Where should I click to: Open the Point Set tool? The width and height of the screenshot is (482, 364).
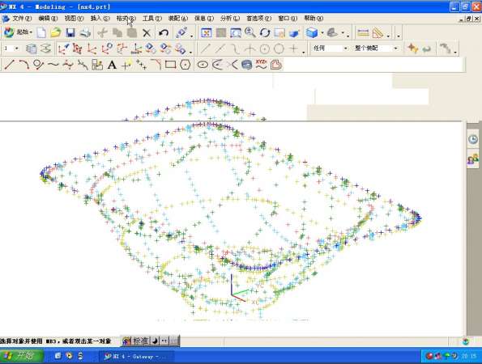141,65
